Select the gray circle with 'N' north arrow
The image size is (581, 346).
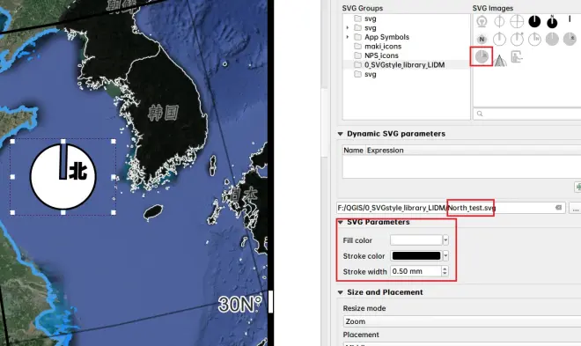482,39
